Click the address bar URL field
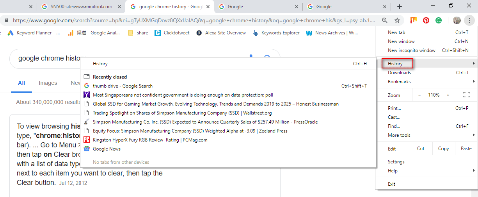 194,20
